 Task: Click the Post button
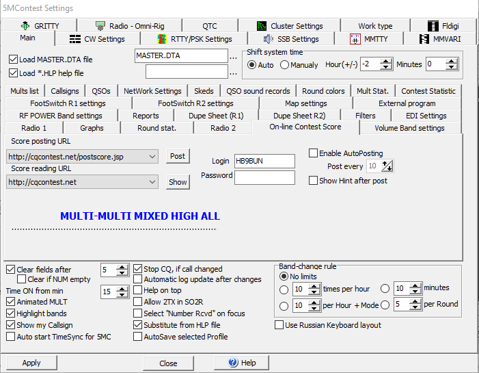pos(178,156)
